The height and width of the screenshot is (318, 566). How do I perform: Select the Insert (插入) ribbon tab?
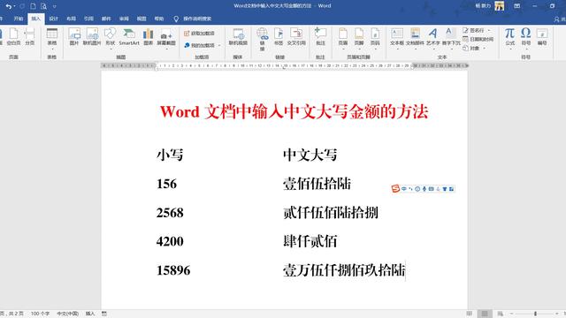[x=36, y=19]
